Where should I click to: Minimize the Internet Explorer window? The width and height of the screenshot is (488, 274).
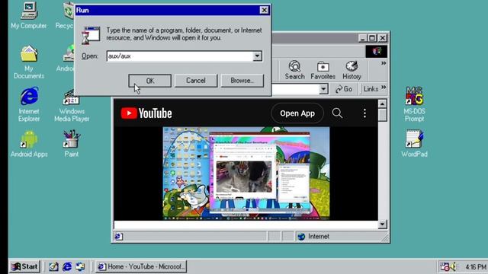(x=362, y=38)
